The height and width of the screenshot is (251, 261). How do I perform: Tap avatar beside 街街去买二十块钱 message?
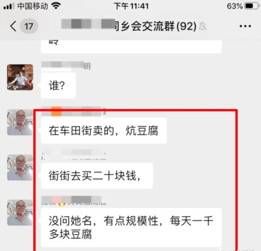point(20,167)
